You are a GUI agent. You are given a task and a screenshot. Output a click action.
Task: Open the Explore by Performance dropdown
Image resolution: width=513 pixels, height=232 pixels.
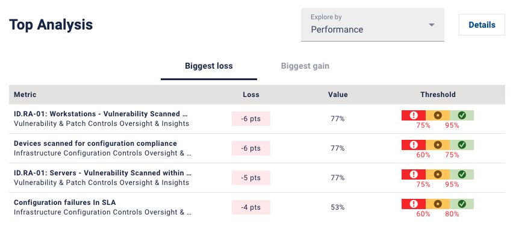[x=373, y=25]
